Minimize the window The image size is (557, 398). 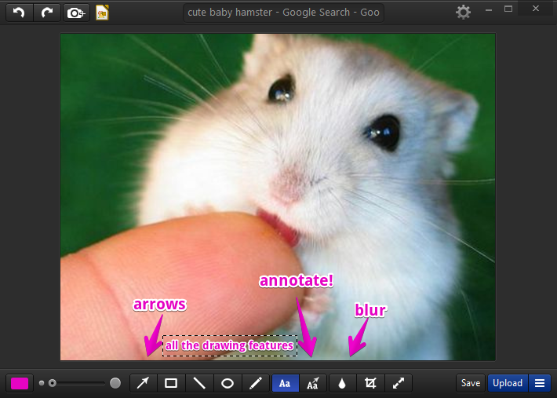[x=489, y=9]
